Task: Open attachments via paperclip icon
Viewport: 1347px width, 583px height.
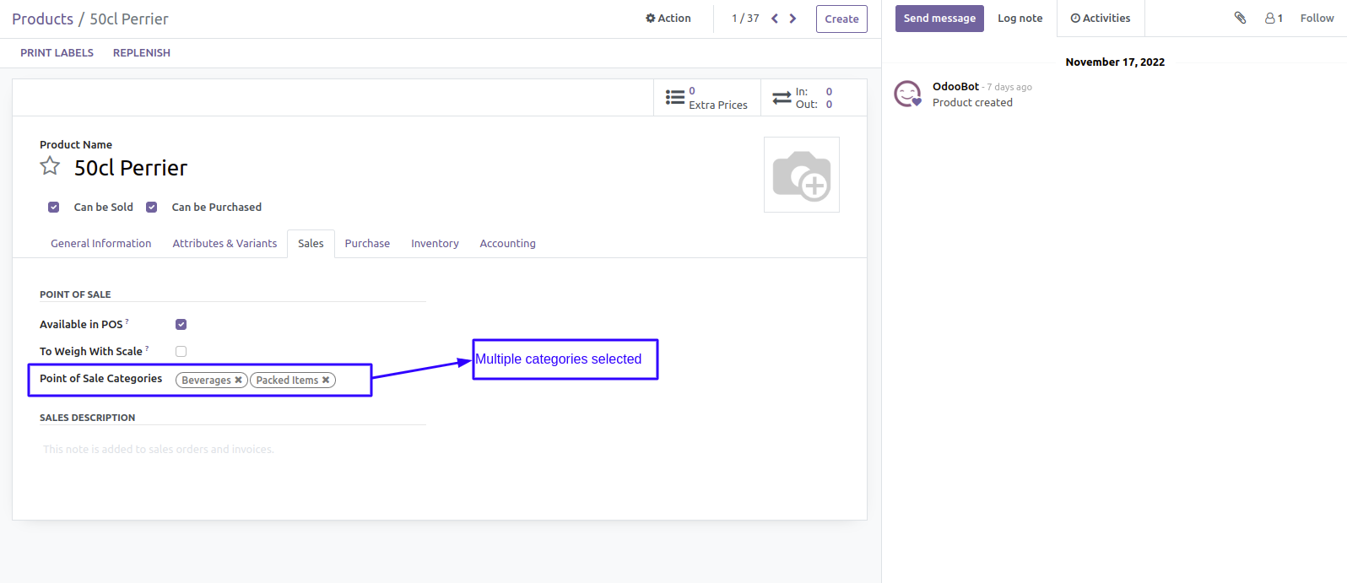Action: [1240, 18]
